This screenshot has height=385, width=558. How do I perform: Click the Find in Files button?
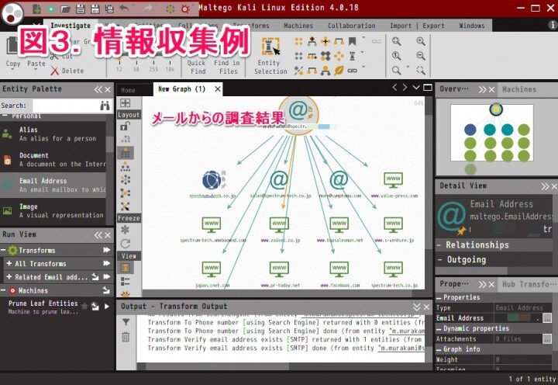pos(227,53)
